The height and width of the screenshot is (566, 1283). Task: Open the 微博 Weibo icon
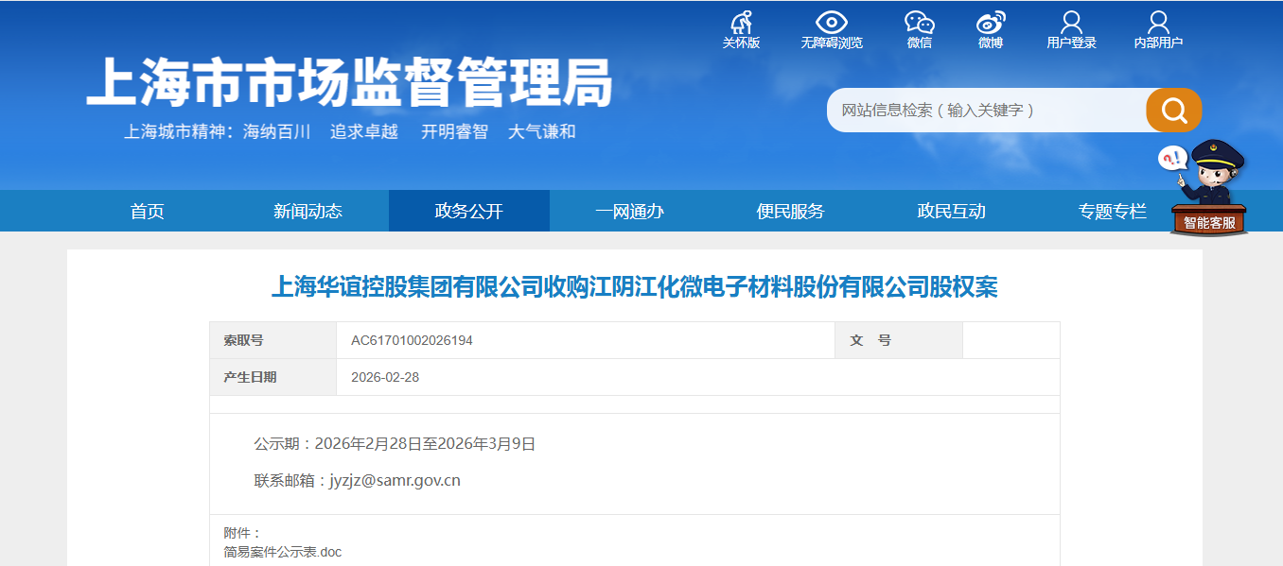991,22
